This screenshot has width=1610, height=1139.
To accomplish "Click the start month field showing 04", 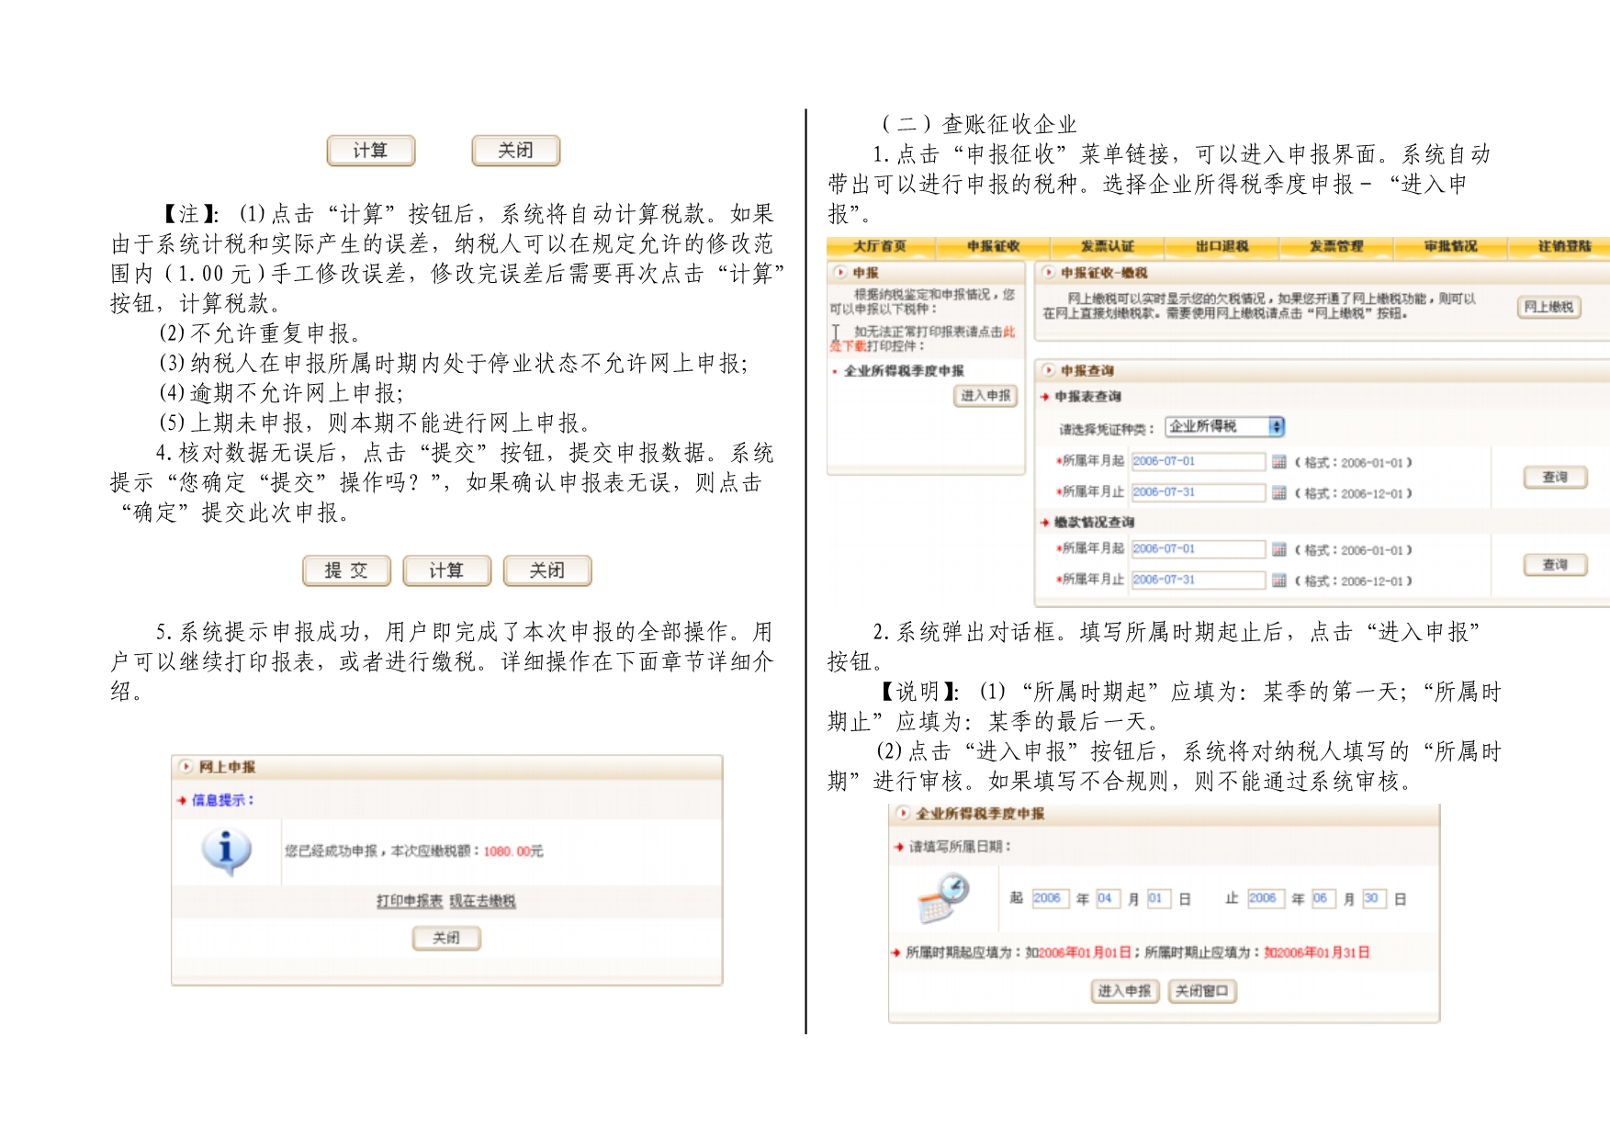I will pos(1108,898).
